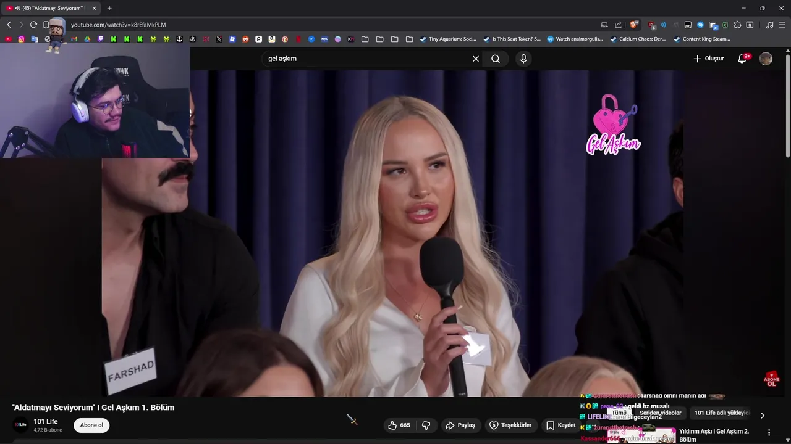Image resolution: width=791 pixels, height=444 pixels.
Task: Open the Instagram bookmark icon
Action: (21, 39)
